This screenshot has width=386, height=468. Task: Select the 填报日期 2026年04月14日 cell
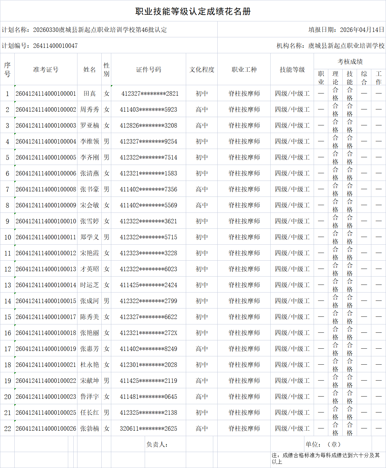click(x=346, y=30)
